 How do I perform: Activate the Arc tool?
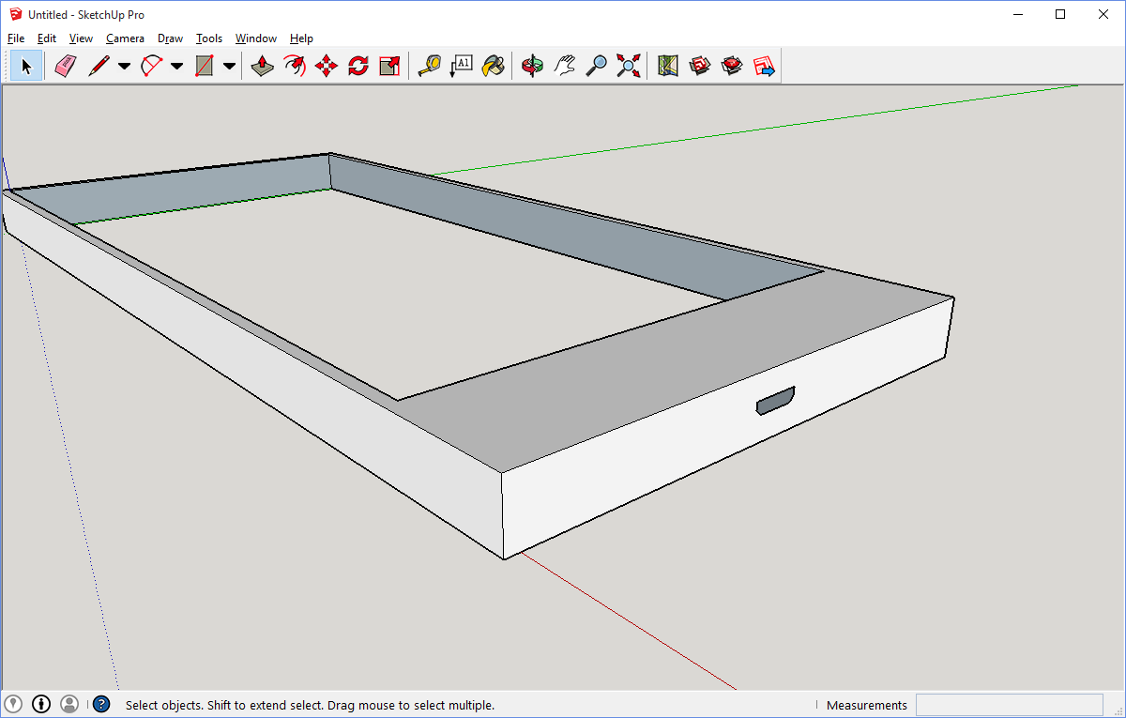tap(151, 66)
